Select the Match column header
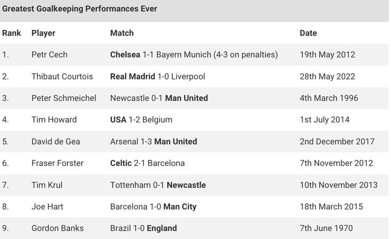The image size is (391, 239). click(x=122, y=33)
